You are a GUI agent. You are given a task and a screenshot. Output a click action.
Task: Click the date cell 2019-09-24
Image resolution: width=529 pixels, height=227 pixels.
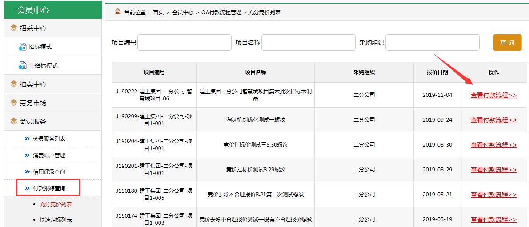click(x=437, y=120)
